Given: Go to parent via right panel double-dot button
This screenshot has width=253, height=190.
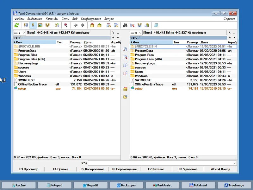Looking at the screenshot, I should pyautogui.click(x=234, y=33).
